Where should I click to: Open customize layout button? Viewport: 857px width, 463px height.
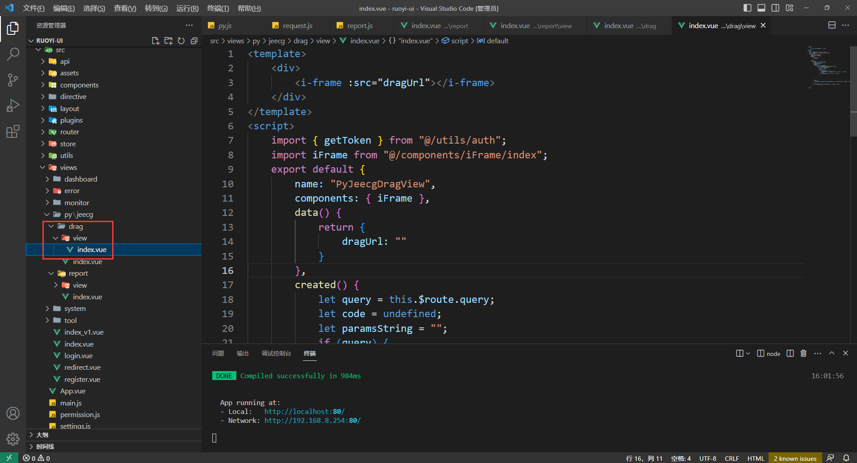[790, 8]
